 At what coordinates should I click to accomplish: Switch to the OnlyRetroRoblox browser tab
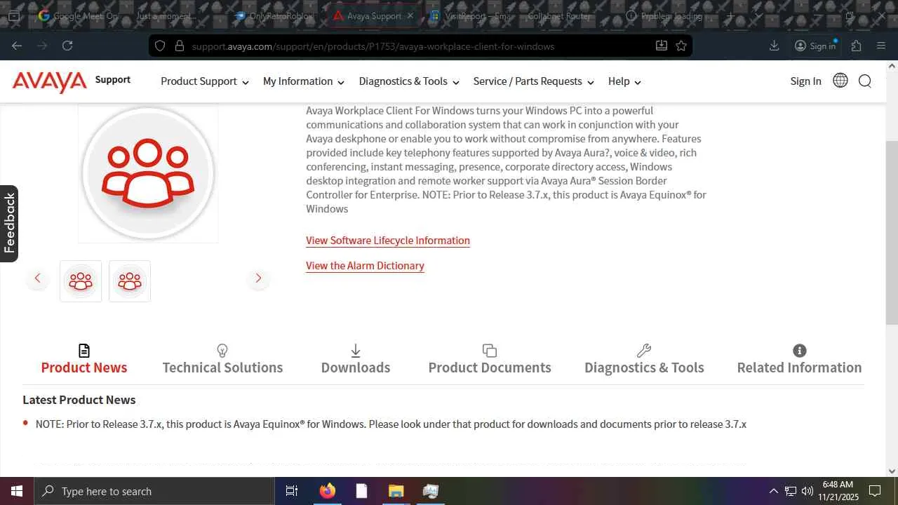click(x=274, y=15)
